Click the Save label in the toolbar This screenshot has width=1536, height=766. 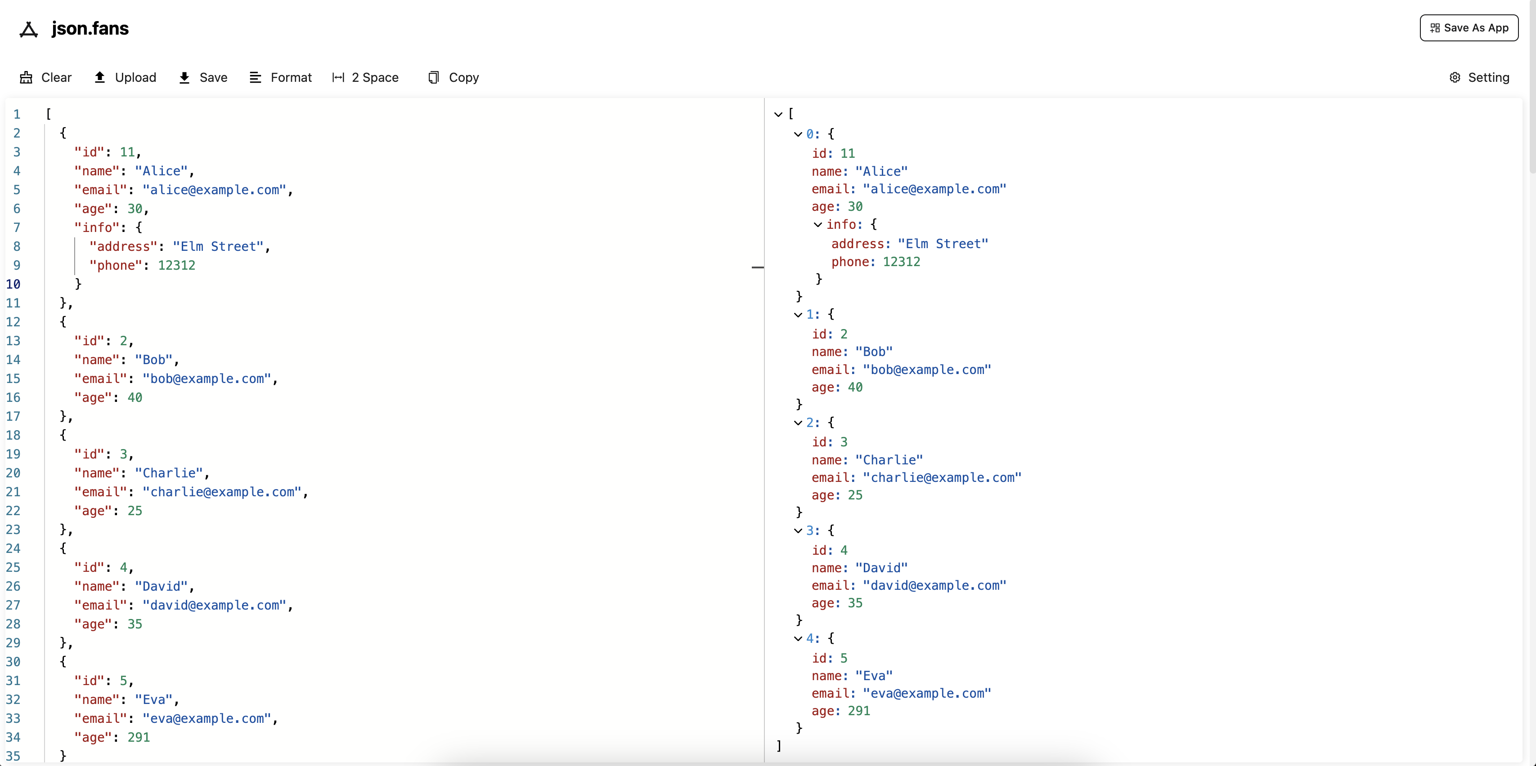213,77
